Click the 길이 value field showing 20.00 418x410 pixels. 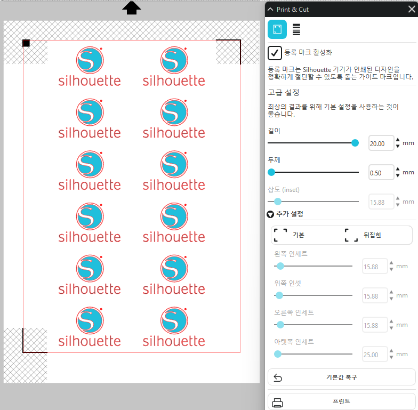click(x=381, y=143)
